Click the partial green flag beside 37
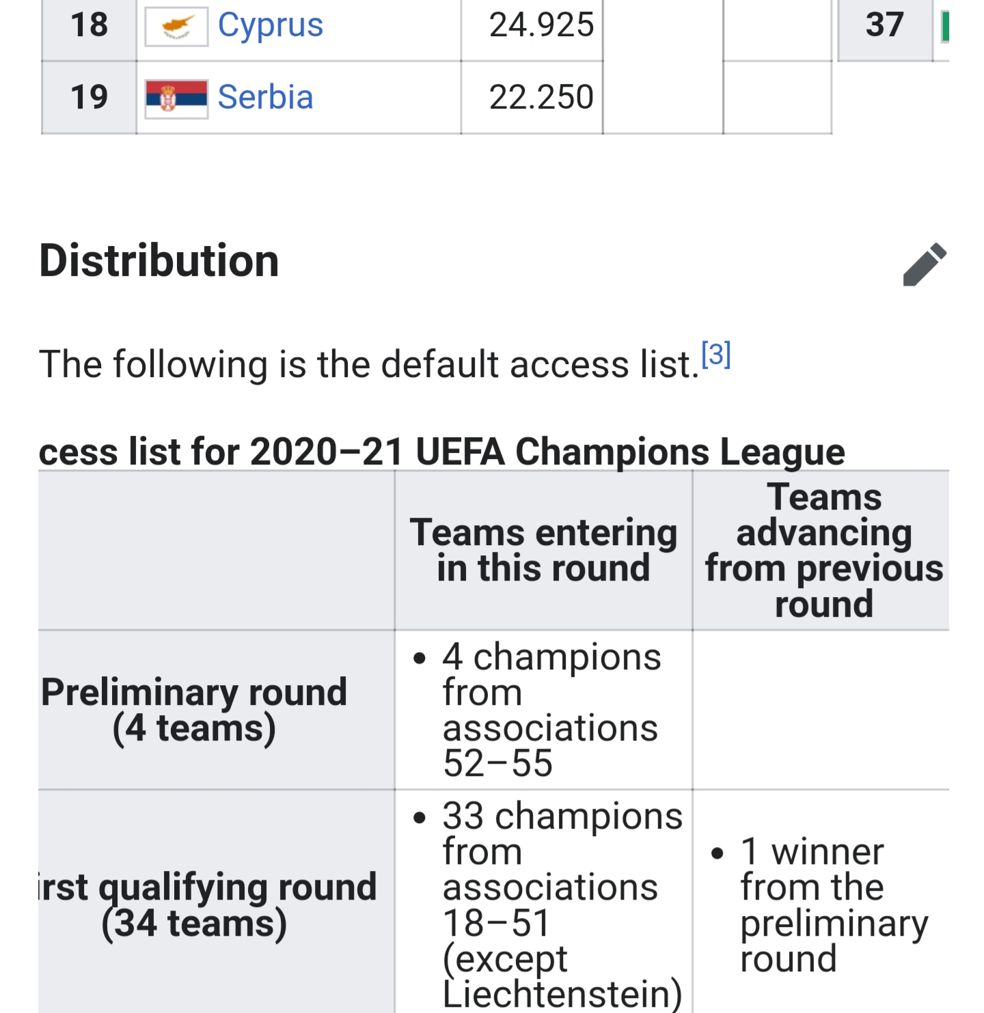984x1013 pixels. tap(945, 27)
